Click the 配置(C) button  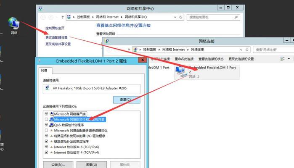coord(127,100)
